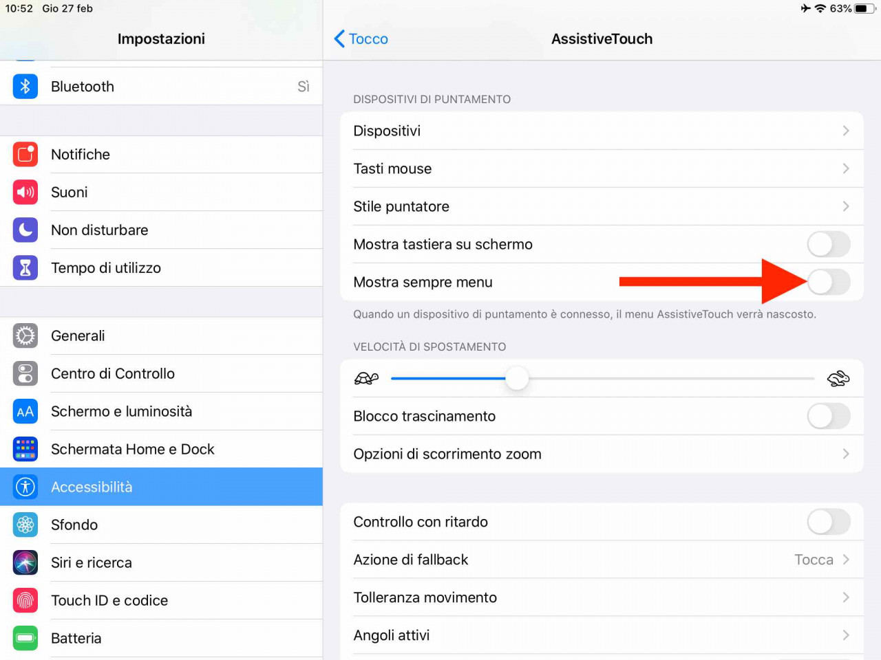This screenshot has width=881, height=660.
Task: Tap the Generali gear icon
Action: coord(25,336)
